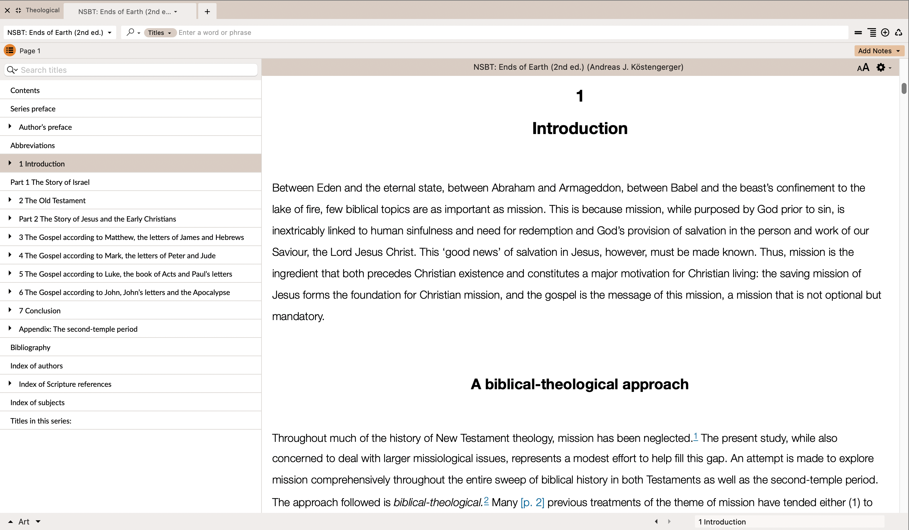Select the NSBT: Ends of Earth tab

point(130,12)
